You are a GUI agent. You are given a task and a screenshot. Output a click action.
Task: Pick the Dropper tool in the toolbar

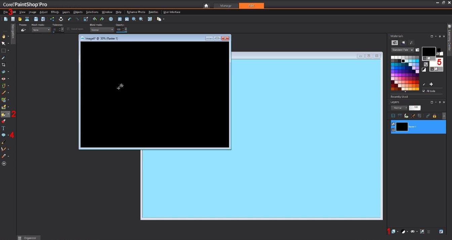4,57
